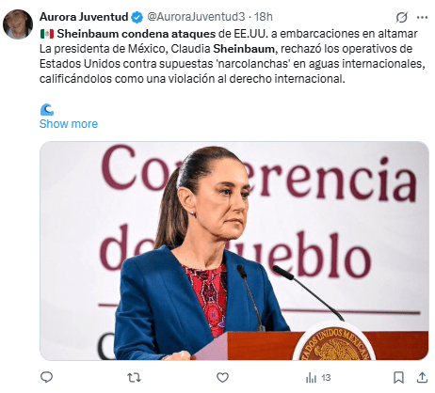Image resolution: width=435 pixels, height=393 pixels.
Task: Click the bold Sheinbaum condena ataques headline
Action: 137,34
